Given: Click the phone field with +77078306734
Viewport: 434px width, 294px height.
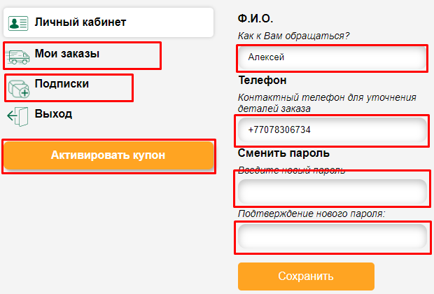Looking at the screenshot, I should click(x=332, y=130).
